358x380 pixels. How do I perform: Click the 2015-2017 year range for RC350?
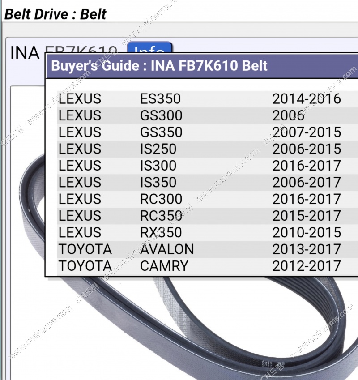307,216
